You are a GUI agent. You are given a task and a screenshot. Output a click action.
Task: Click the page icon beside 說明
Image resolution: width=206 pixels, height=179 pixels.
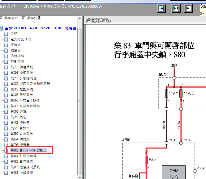click(6, 34)
